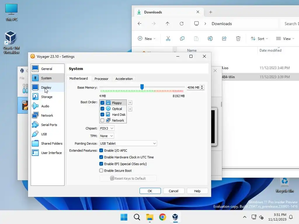Open File Explorer from the taskbar
This screenshot has height=224, width=299.
[150, 217]
